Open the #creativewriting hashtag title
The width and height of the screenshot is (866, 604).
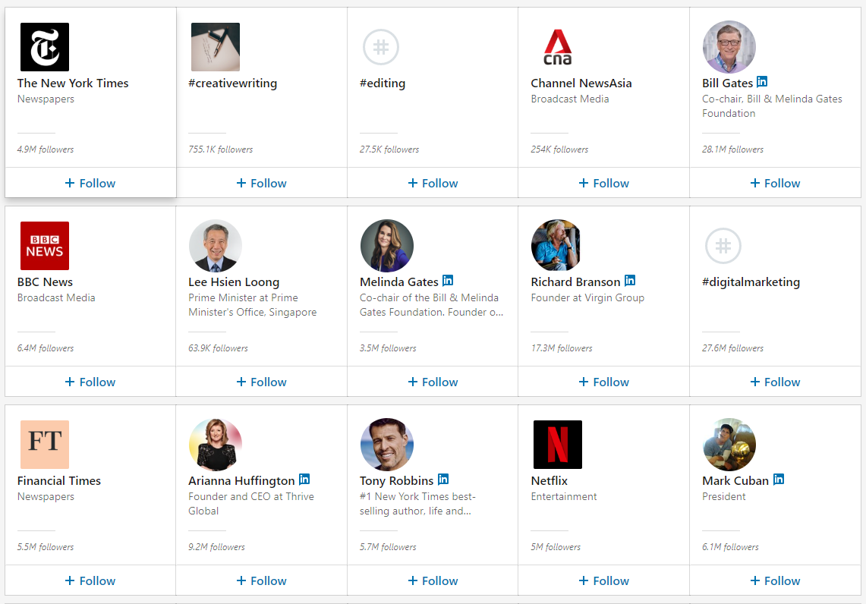(x=232, y=83)
